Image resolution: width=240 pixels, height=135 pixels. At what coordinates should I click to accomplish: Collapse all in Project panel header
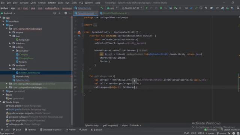pyautogui.click(x=60, y=13)
